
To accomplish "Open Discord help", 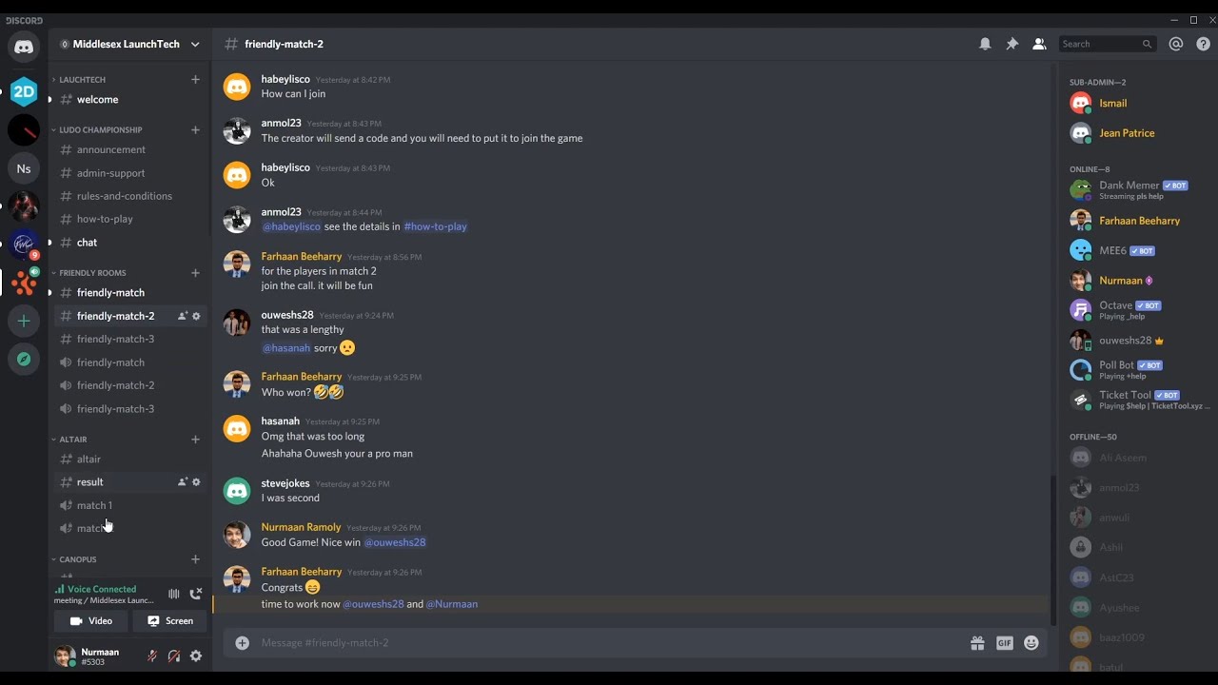I will point(1203,44).
